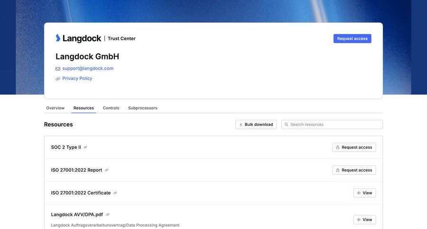Switch to the Overview tab
Image resolution: width=427 pixels, height=229 pixels.
pyautogui.click(x=56, y=108)
